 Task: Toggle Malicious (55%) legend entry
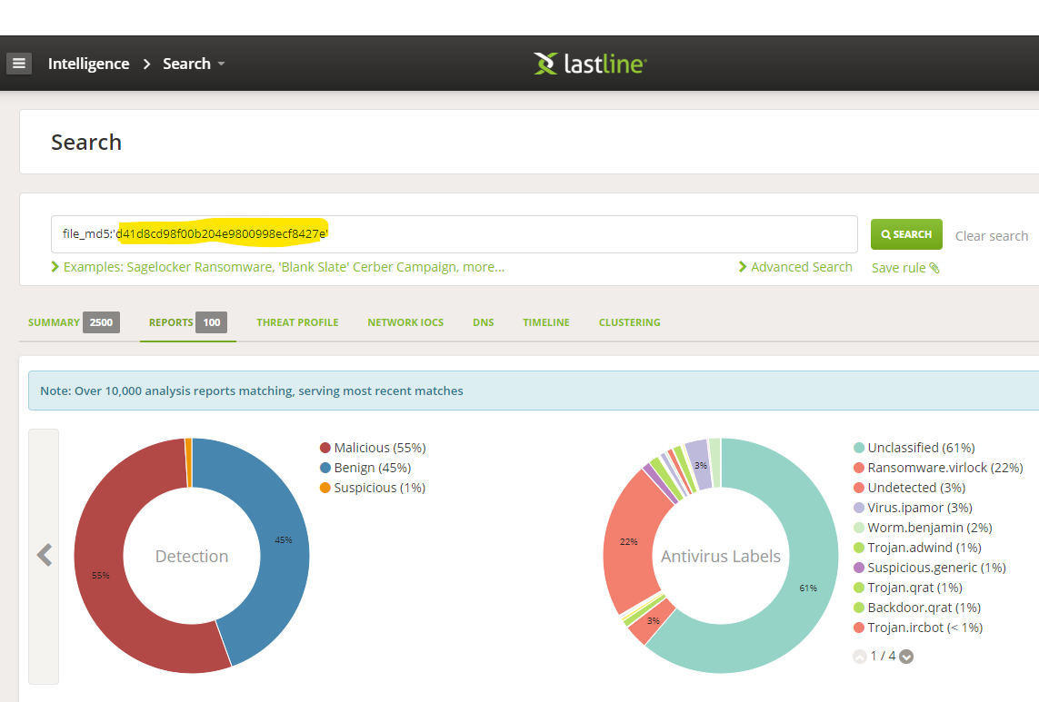373,448
